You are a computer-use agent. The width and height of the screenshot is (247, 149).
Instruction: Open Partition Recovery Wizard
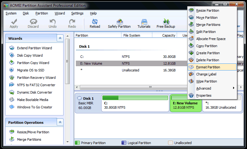point(36,78)
